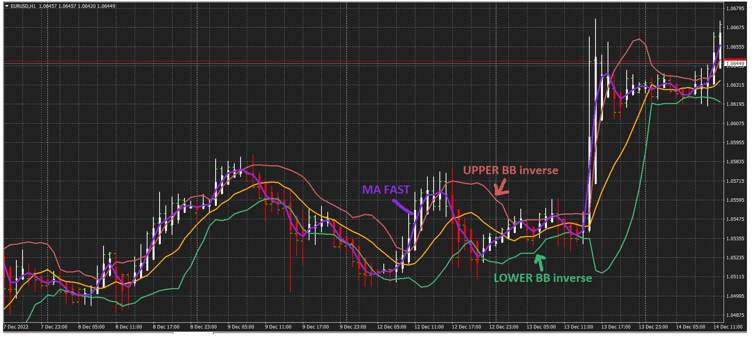Click the EURUSD,H1 chart title text
The width and height of the screenshot is (752, 339).
[x=23, y=6]
